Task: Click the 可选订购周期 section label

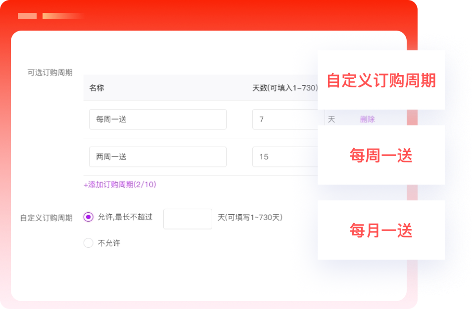Action: [x=50, y=73]
